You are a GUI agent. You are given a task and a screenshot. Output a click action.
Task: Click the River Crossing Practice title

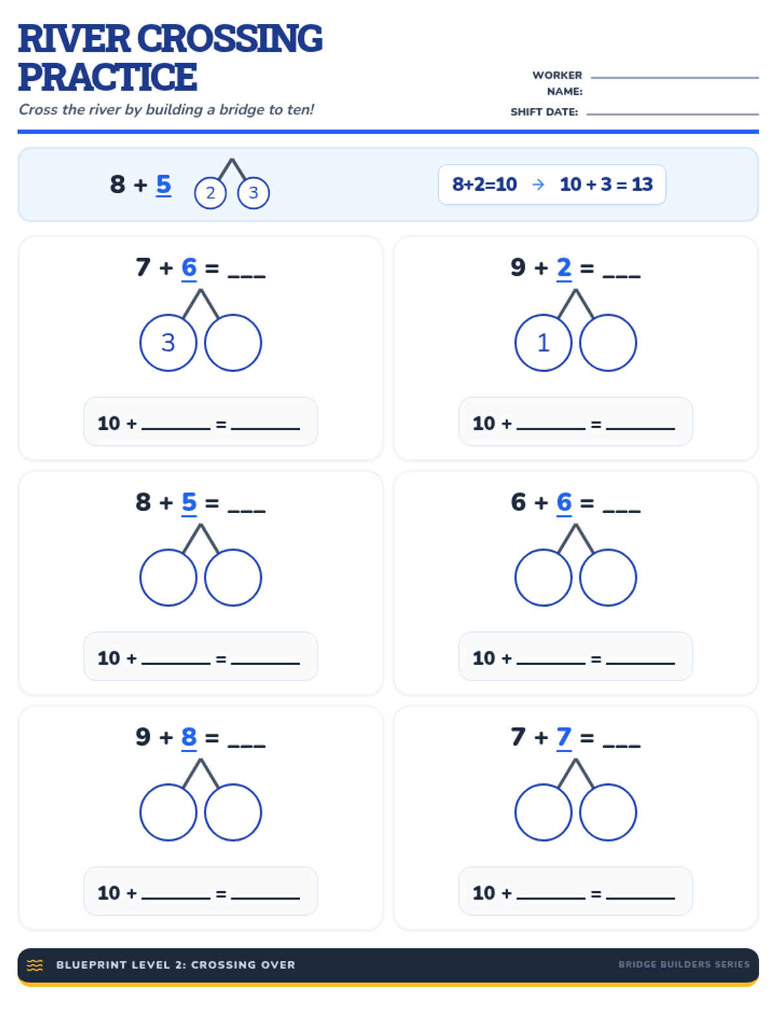click(x=169, y=57)
